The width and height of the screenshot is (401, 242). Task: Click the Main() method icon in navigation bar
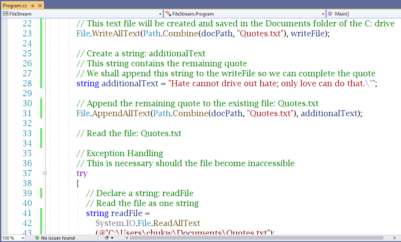pos(330,14)
